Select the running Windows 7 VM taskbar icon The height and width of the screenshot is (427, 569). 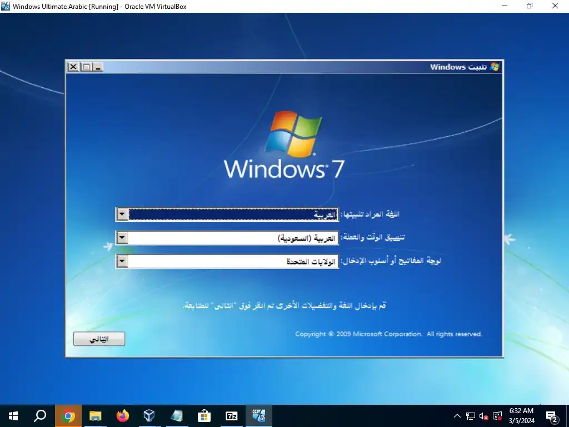click(x=259, y=416)
